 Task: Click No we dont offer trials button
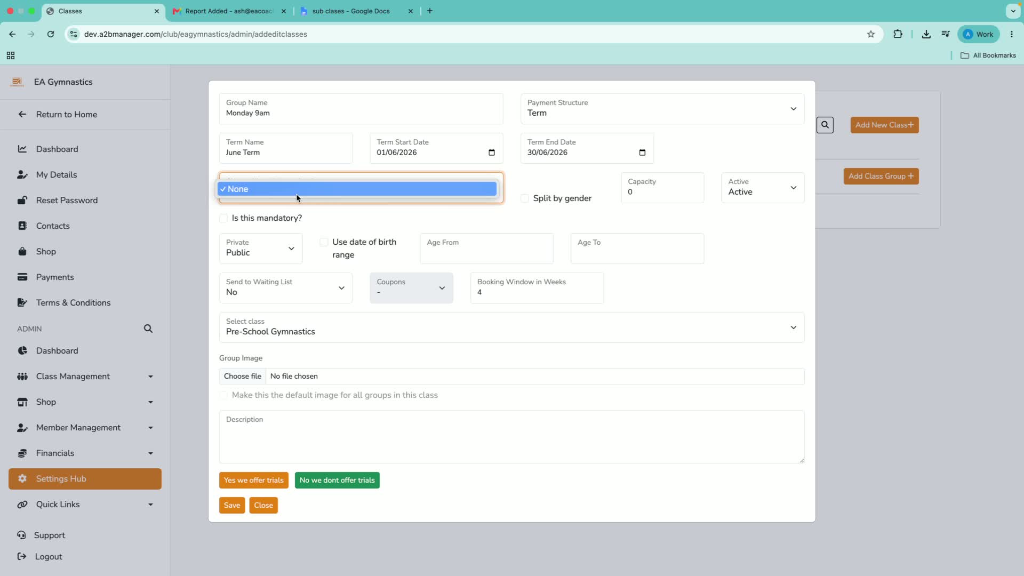(337, 481)
